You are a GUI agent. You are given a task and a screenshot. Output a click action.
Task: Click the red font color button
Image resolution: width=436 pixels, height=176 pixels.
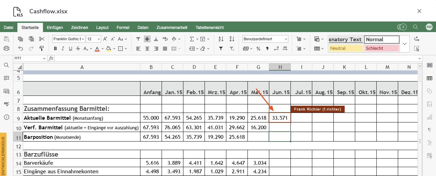tap(97, 48)
